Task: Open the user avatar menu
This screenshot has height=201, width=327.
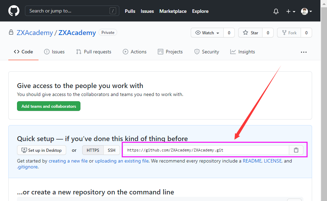Action: point(306,11)
